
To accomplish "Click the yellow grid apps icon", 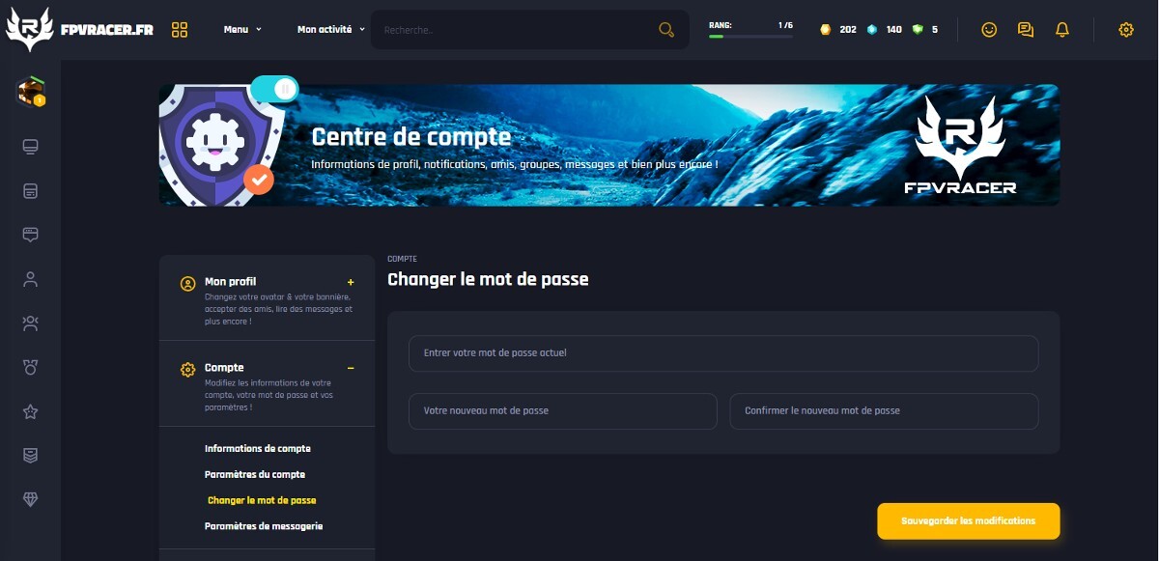I will [x=180, y=30].
